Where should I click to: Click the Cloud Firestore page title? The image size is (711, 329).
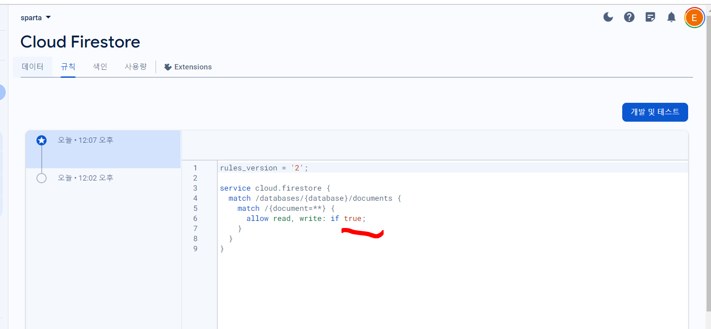(80, 42)
